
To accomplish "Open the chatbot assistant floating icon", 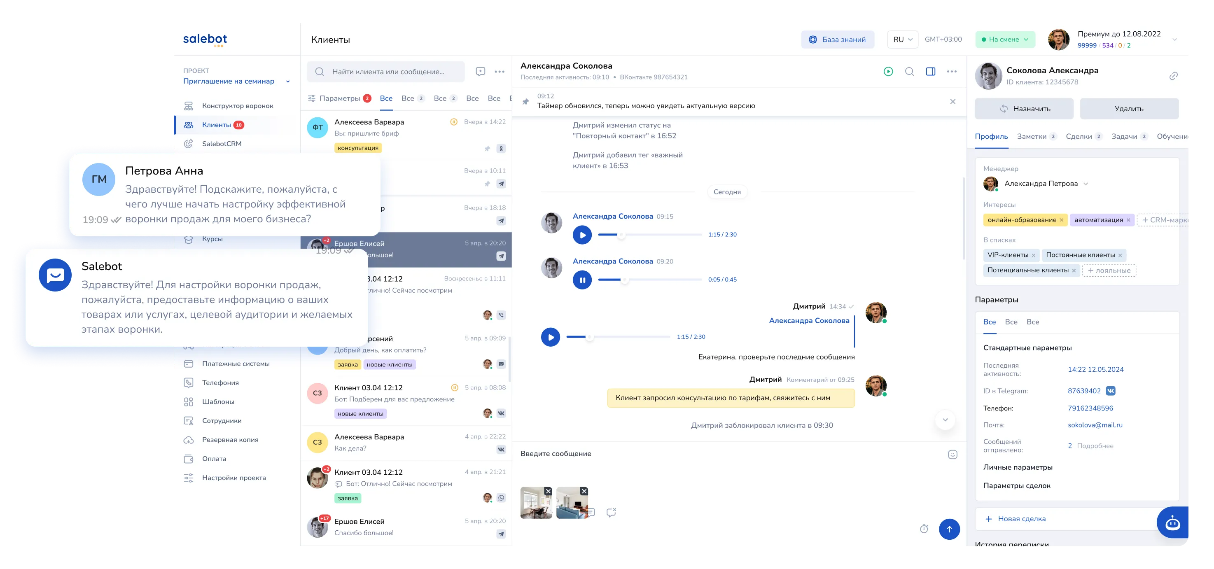I will point(1172,523).
